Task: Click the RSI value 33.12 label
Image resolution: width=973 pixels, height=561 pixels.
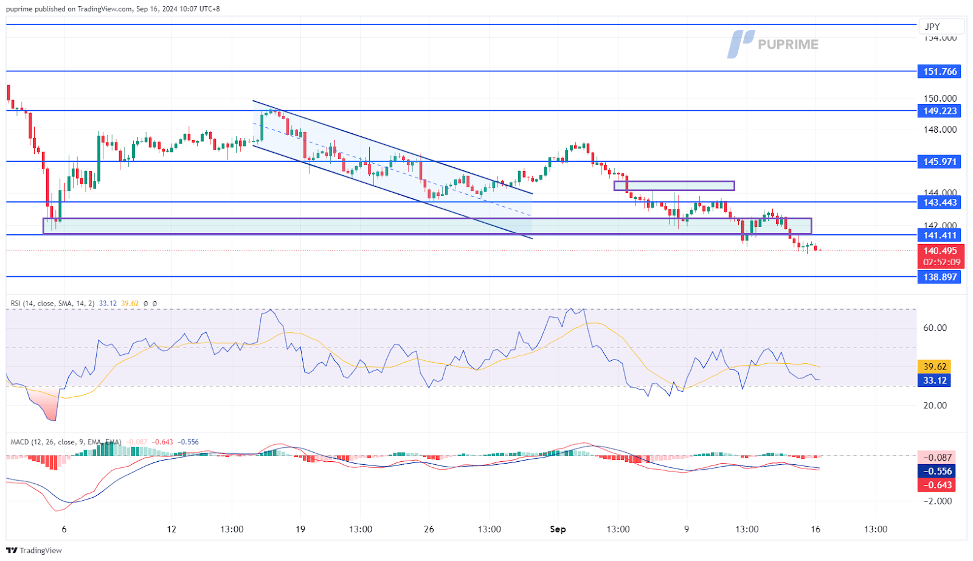Action: [x=935, y=380]
